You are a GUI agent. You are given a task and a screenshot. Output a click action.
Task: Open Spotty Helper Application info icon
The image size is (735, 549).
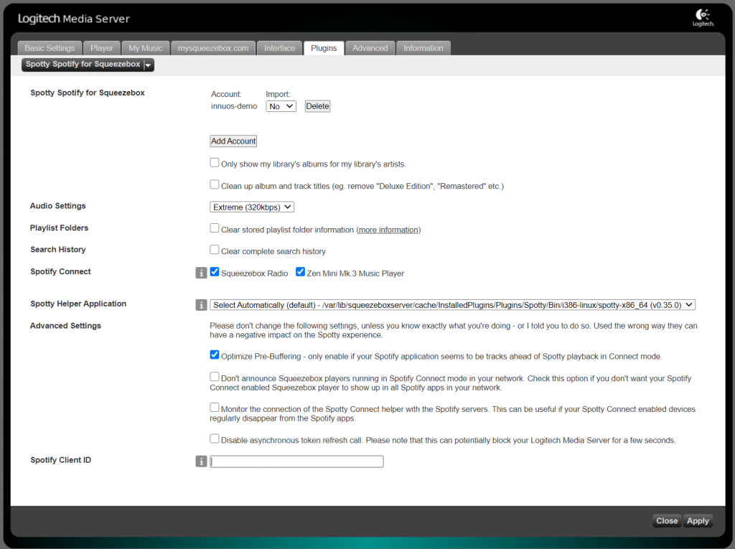(x=201, y=305)
